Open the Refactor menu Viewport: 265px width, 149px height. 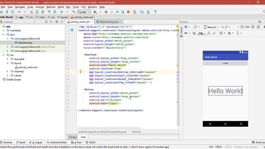[x=51, y=7]
